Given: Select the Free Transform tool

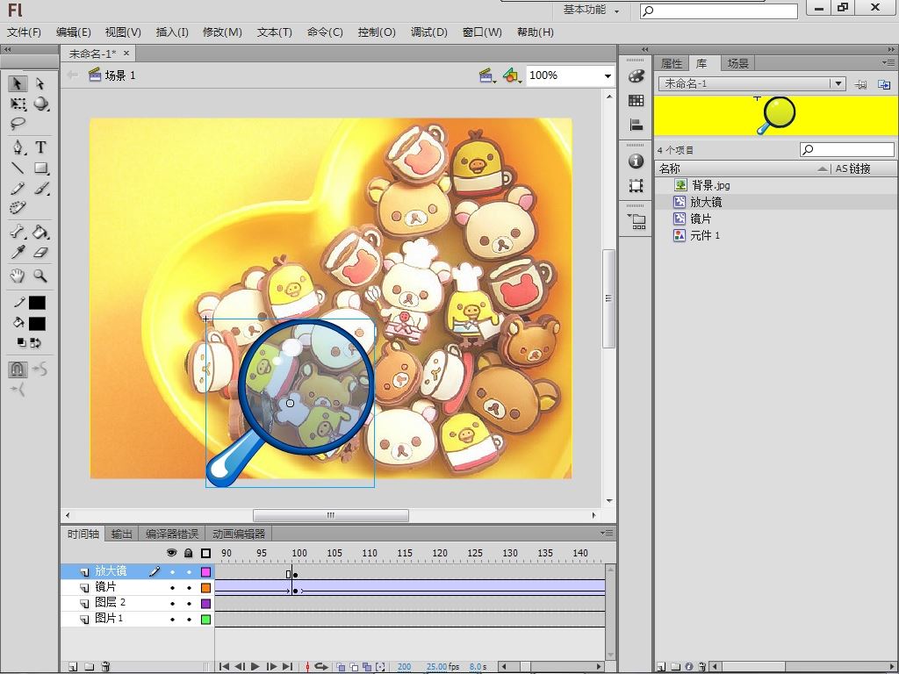Looking at the screenshot, I should [18, 104].
